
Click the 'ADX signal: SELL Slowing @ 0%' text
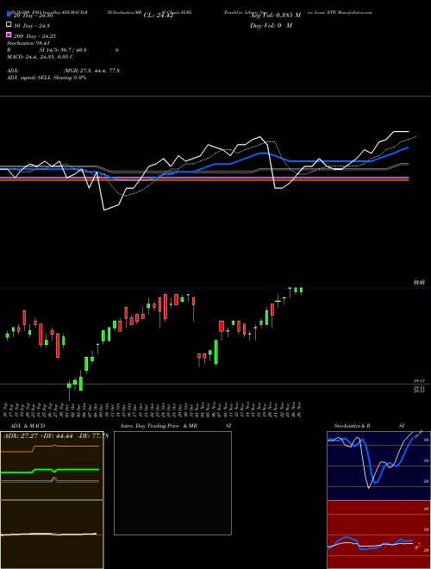click(x=47, y=78)
